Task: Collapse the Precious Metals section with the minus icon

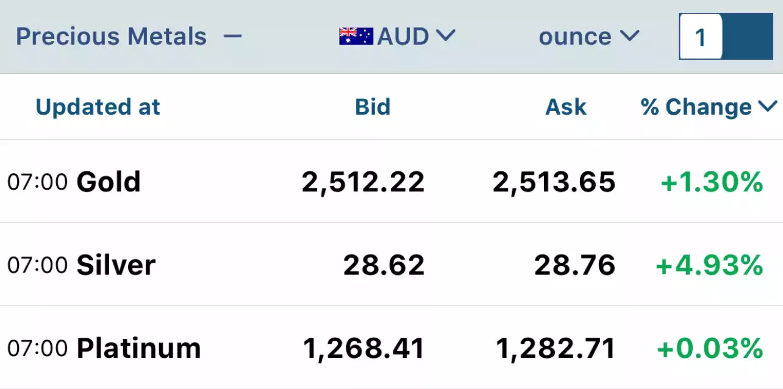Action: (232, 37)
